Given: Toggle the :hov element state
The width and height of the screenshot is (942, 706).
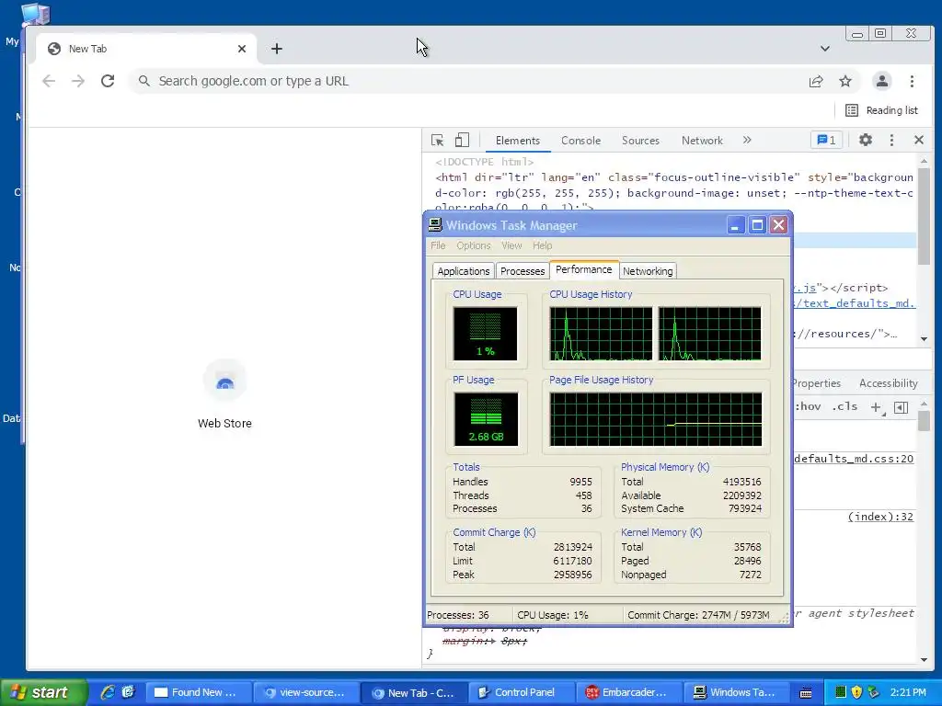Looking at the screenshot, I should click(x=808, y=406).
